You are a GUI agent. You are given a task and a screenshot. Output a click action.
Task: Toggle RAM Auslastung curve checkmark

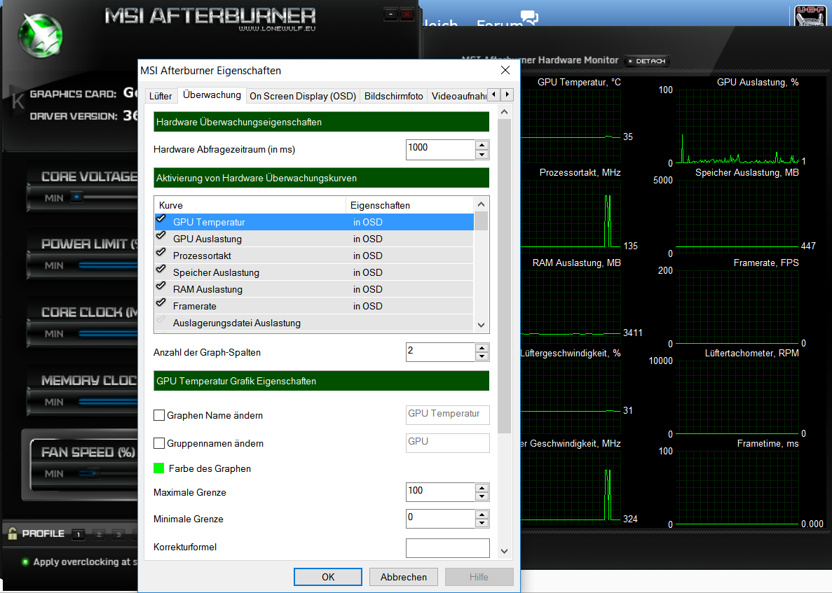click(x=161, y=286)
